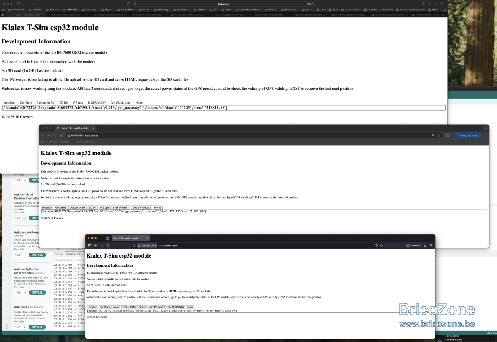Click Get State in the Safari page

coord(26,102)
